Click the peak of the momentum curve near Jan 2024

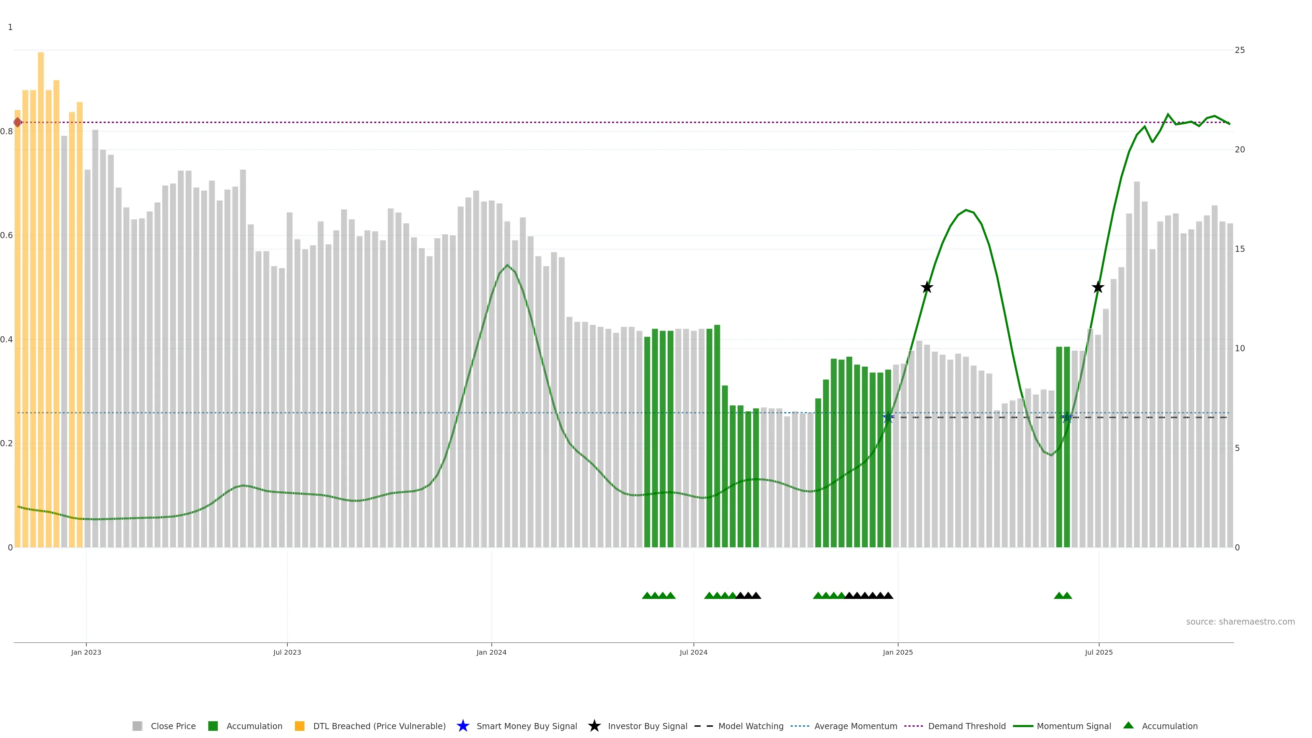pos(507,265)
